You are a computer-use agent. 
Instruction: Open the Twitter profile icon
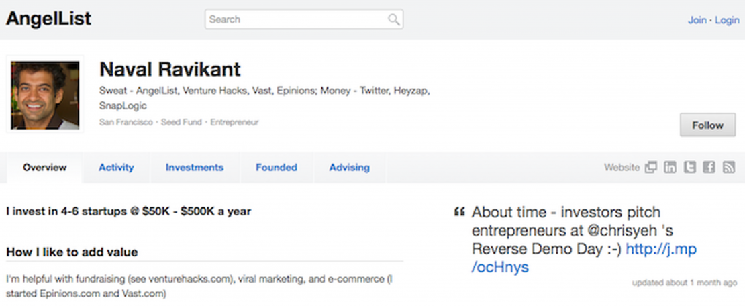(690, 167)
